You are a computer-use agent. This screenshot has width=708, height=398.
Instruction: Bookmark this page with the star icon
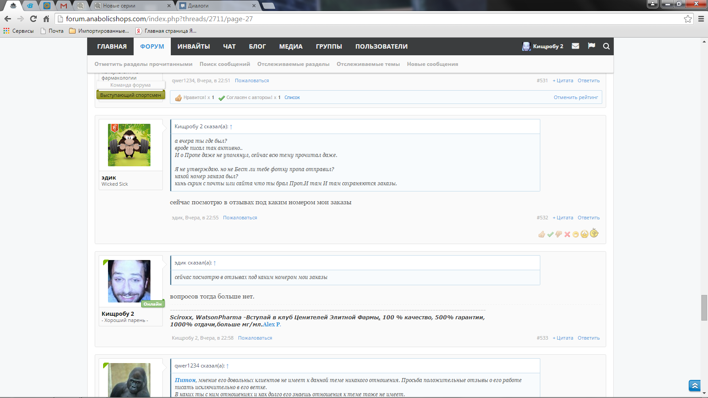pos(688,19)
